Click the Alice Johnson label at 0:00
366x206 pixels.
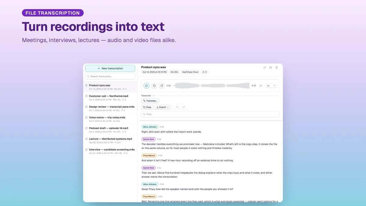pyautogui.click(x=150, y=127)
